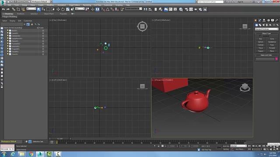Click the Redo arrow in main toolbar

(8, 9)
